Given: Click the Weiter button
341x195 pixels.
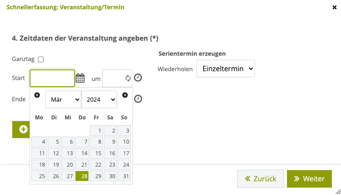Looking at the screenshot, I should (309, 179).
